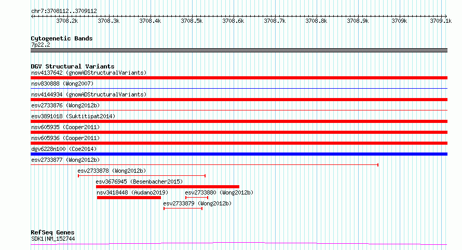The width and height of the screenshot is (462, 250).
Task: Click esv2733878 (Wong2012b) label
Action: click(x=112, y=171)
